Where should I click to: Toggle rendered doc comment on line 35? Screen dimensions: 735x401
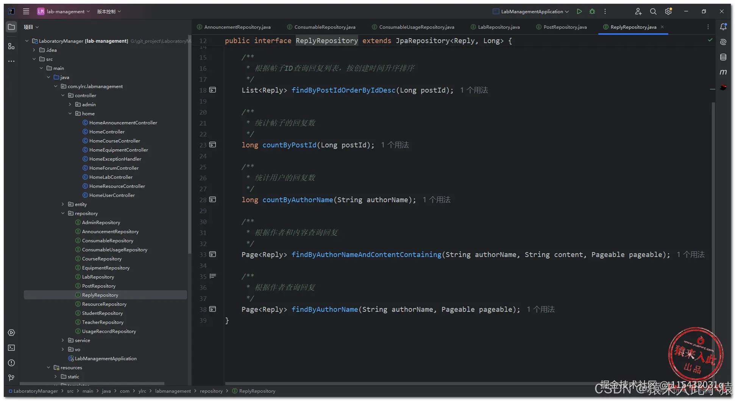click(213, 276)
